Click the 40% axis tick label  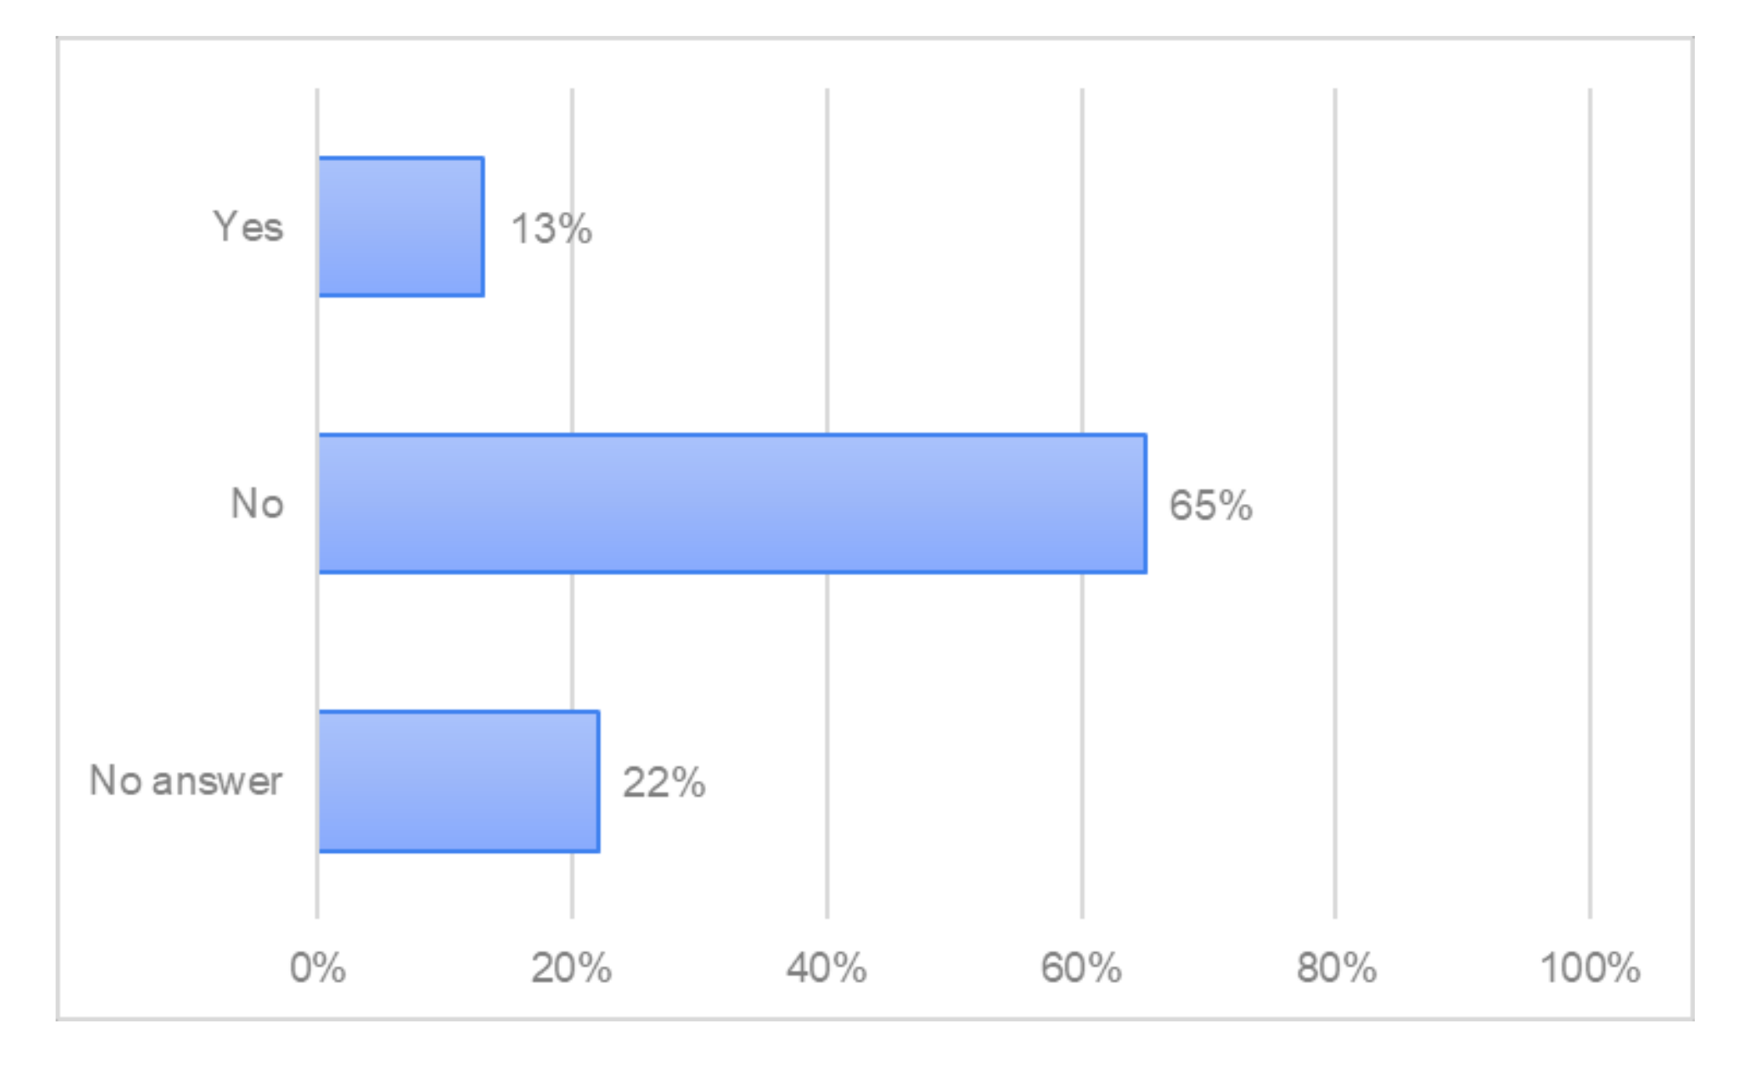pyautogui.click(x=826, y=968)
